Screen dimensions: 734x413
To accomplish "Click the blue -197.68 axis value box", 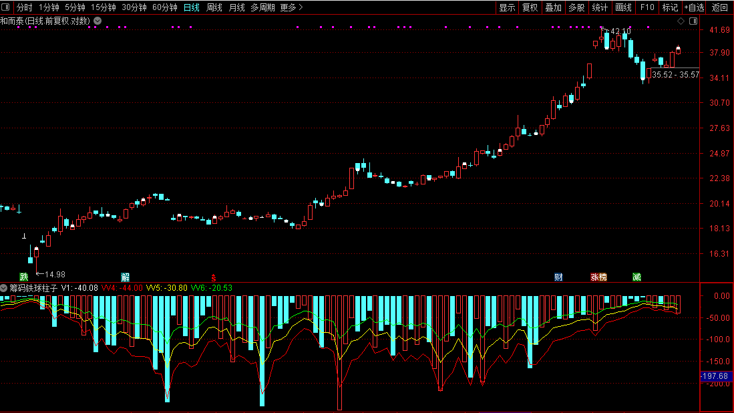I will tap(717, 376).
